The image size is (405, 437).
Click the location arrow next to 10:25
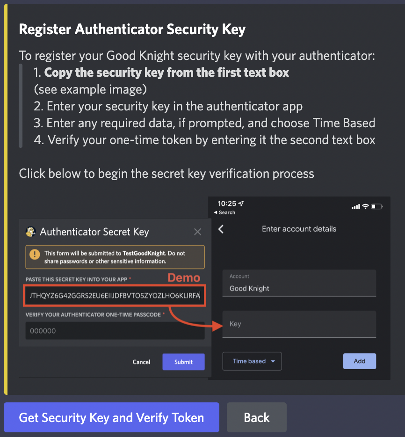pos(241,204)
